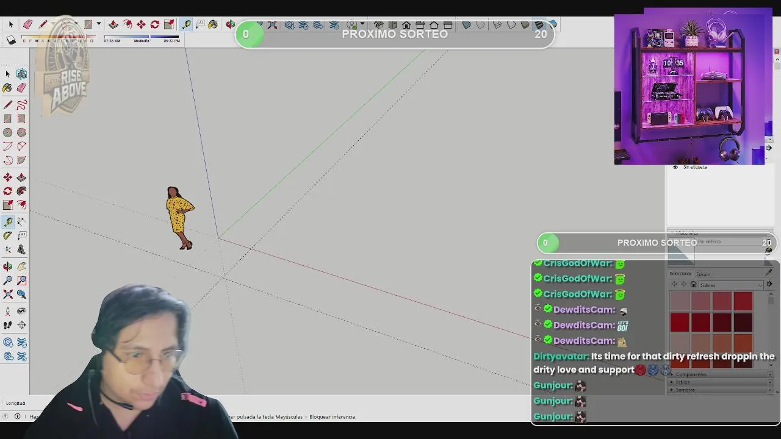Open the Colores library dropdown
The height and width of the screenshot is (439, 781).
coord(730,285)
